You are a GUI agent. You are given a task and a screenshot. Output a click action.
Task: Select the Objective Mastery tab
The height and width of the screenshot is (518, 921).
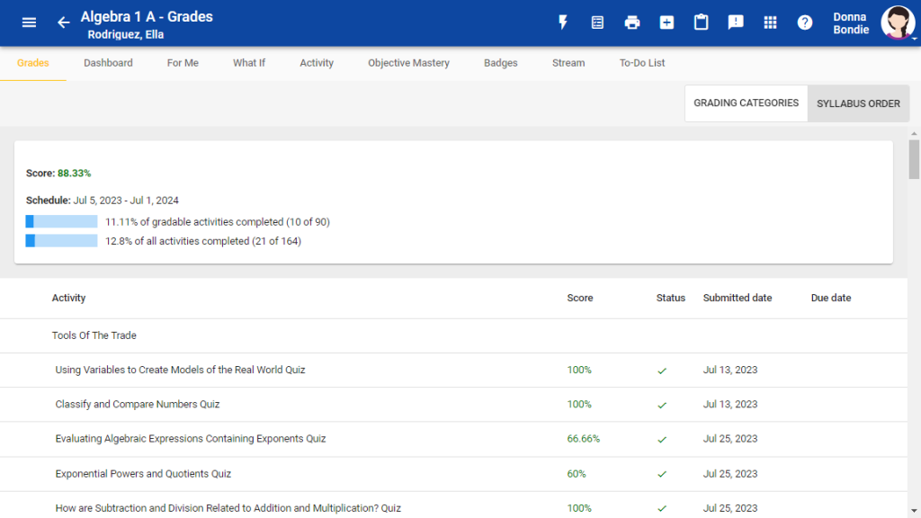click(x=408, y=63)
